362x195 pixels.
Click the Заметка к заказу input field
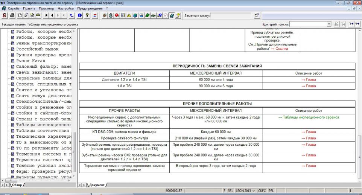231,15
